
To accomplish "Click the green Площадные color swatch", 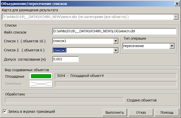I will (41, 76).
